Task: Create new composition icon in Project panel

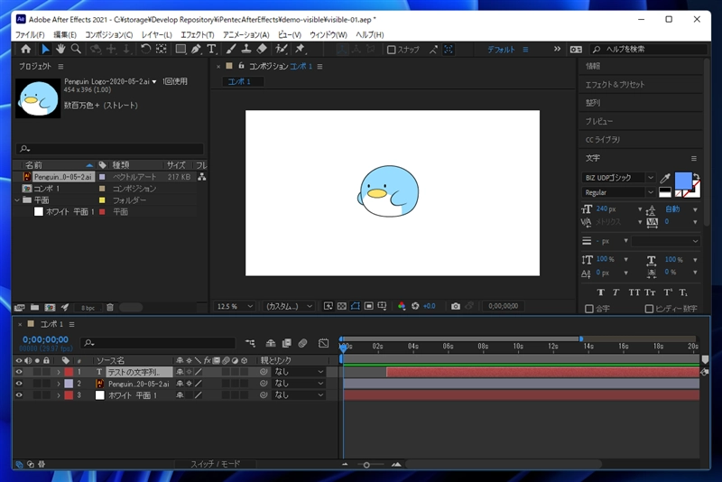Action: tap(50, 307)
